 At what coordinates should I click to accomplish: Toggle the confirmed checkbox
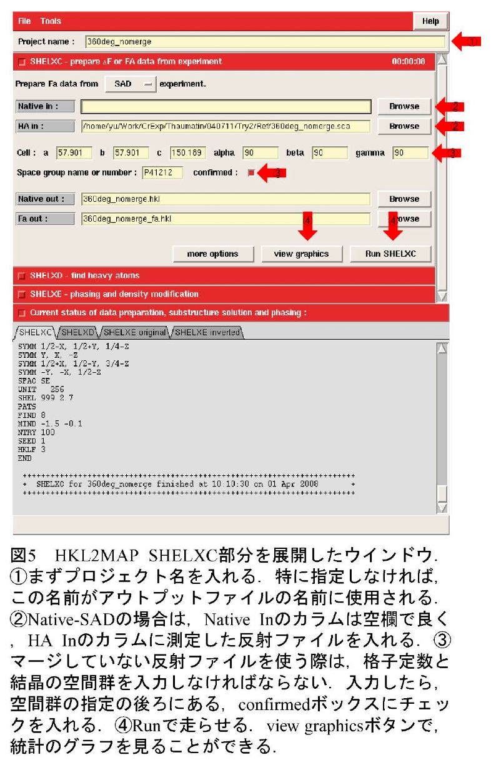[x=251, y=173]
